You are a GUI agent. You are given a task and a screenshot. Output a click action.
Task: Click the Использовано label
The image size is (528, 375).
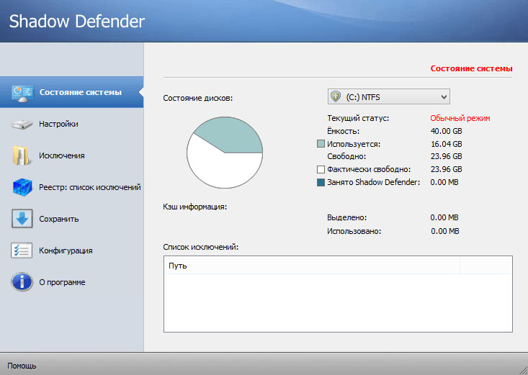pos(354,231)
